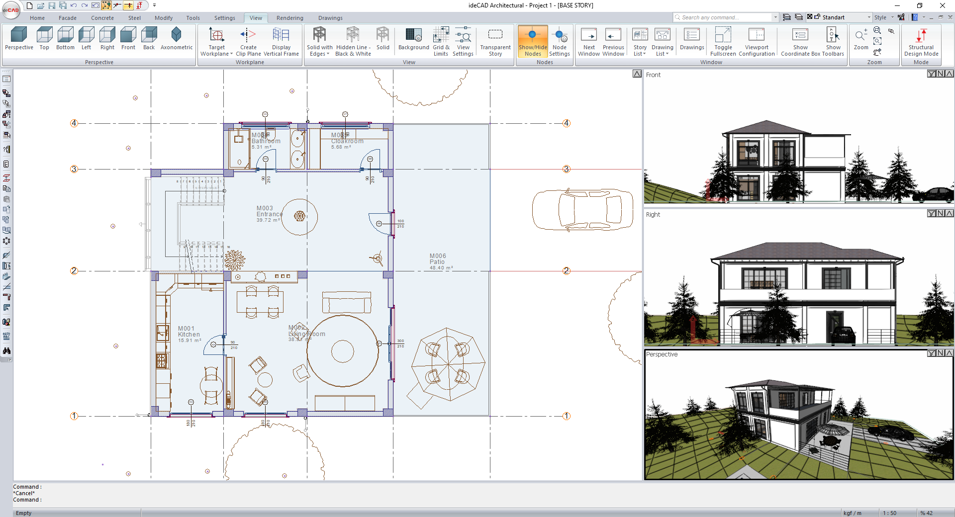Viewport: 955px width, 517px height.
Task: Open the Standart layer combo box
Action: 846,17
